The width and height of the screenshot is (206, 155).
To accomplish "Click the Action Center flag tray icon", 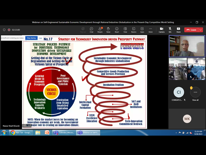I will pos(180,133).
